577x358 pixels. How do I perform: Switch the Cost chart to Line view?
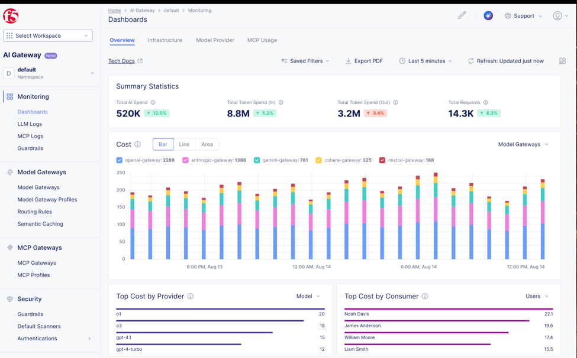point(185,144)
